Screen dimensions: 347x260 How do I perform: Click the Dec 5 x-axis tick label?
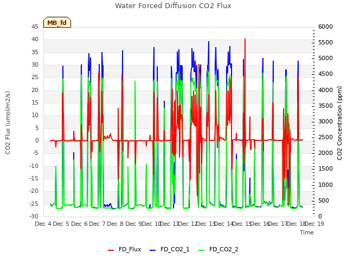[61, 224]
